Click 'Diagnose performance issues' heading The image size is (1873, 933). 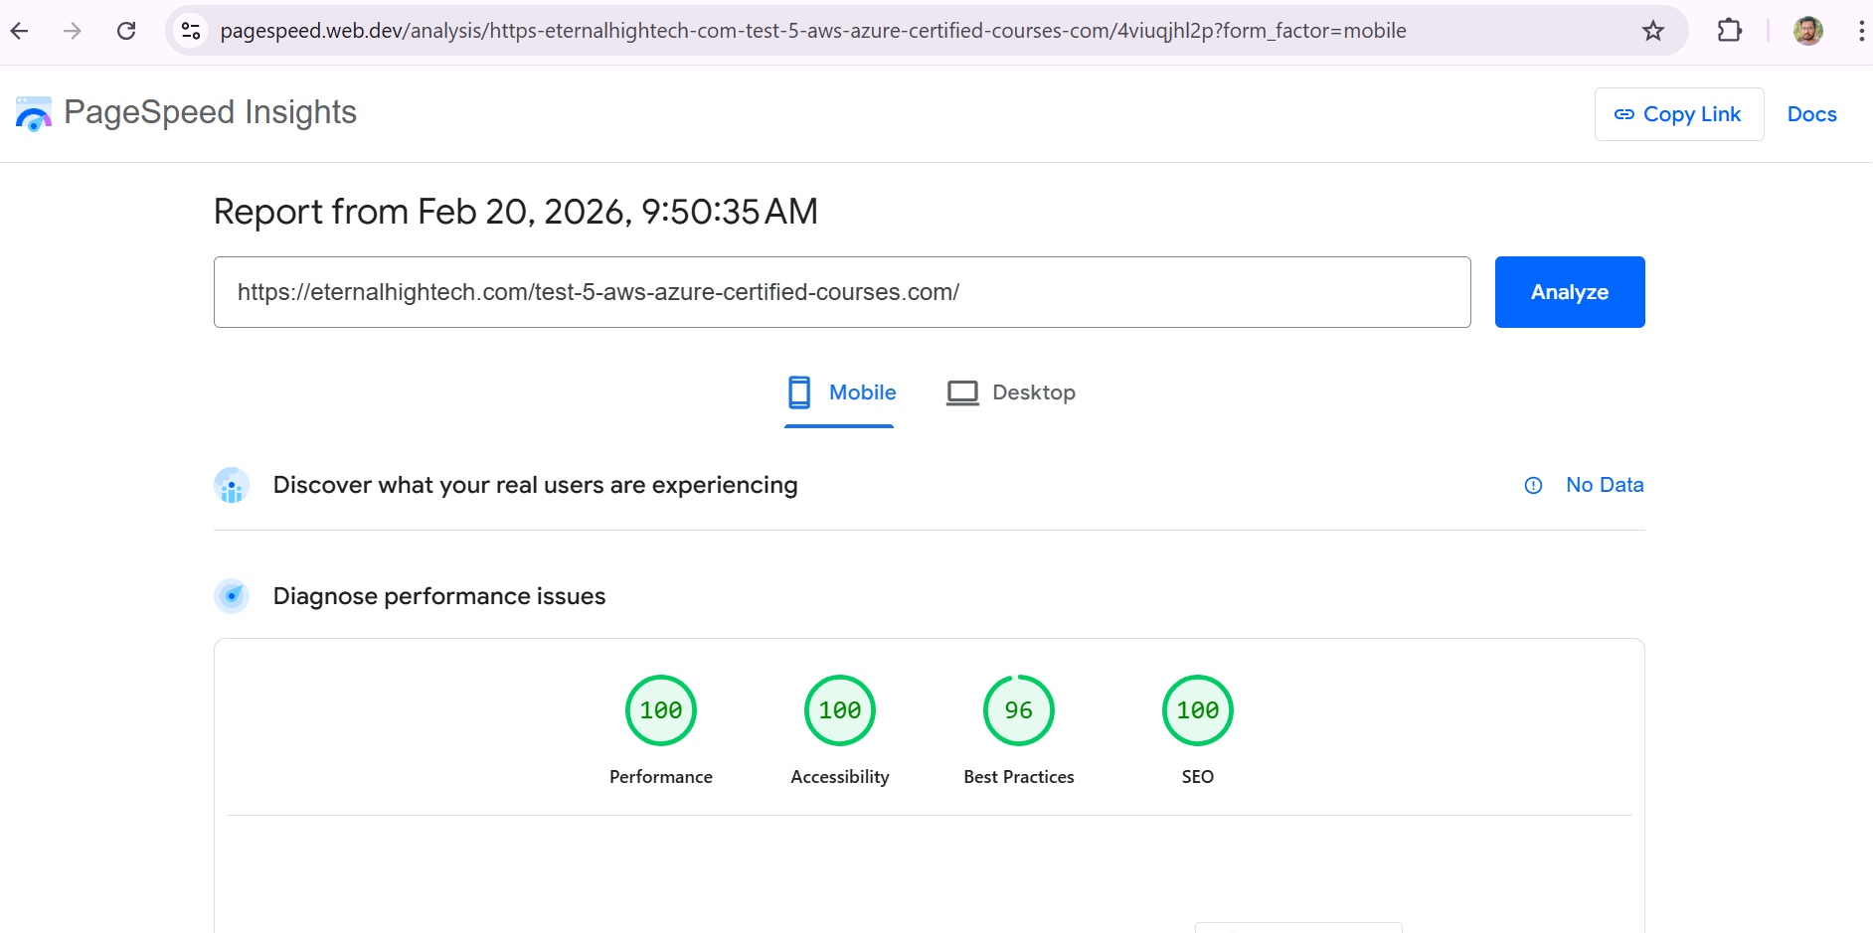(439, 596)
